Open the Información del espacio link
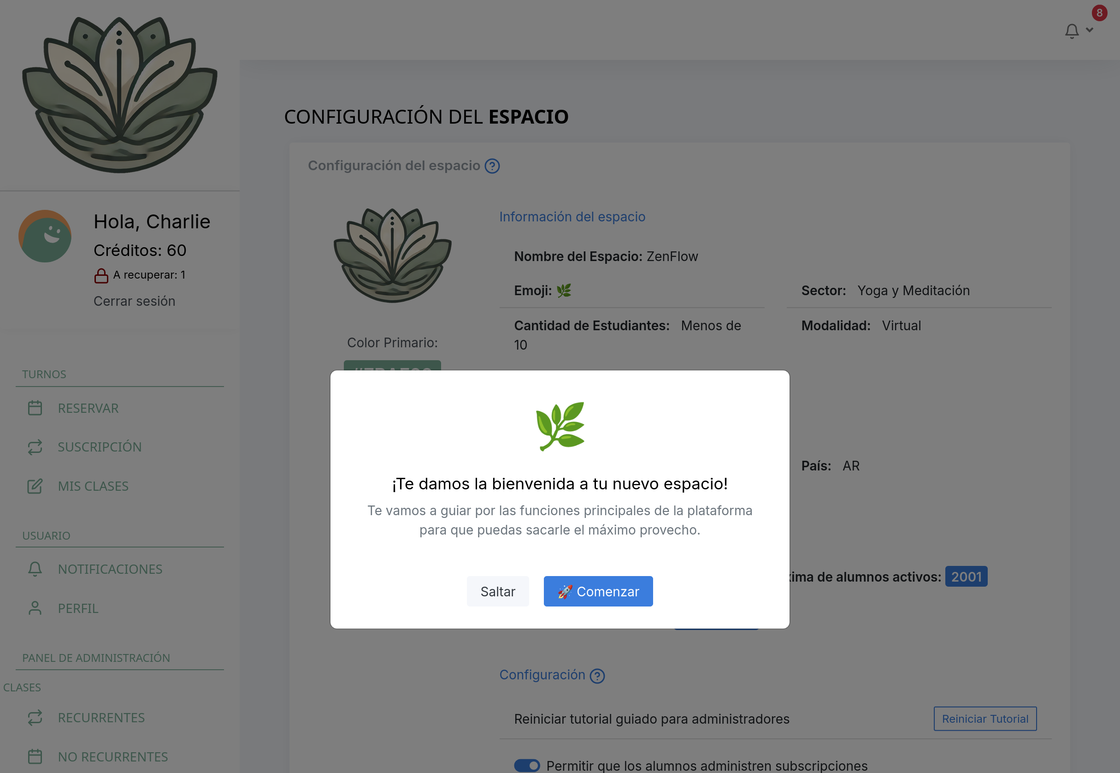The image size is (1120, 773). (572, 216)
